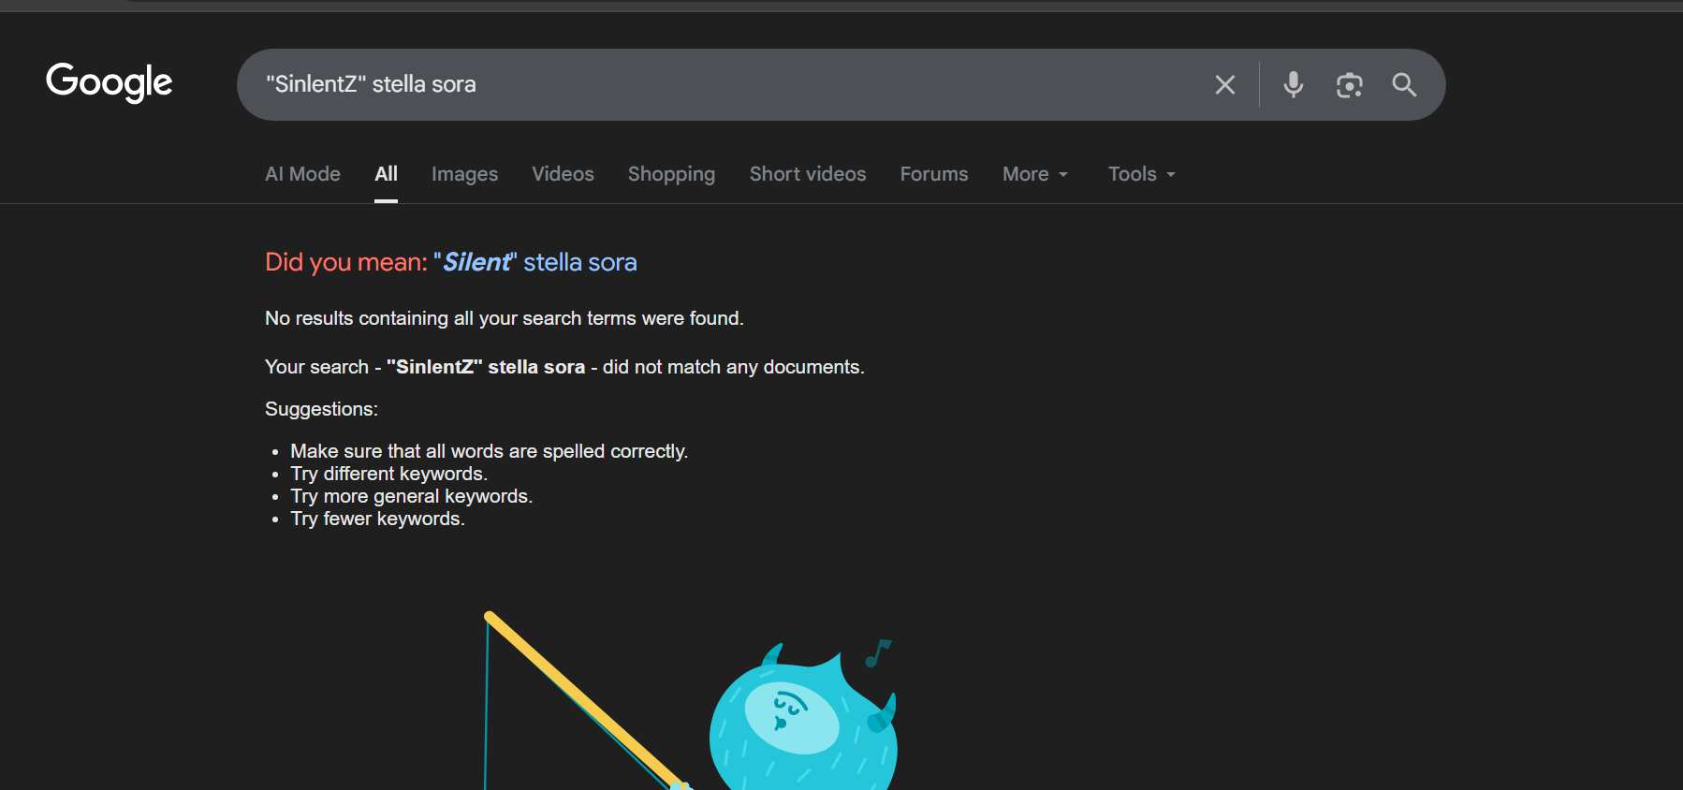Click 'Try fewer keywords.' text
Viewport: 1683px width, 790px height.
[378, 519]
